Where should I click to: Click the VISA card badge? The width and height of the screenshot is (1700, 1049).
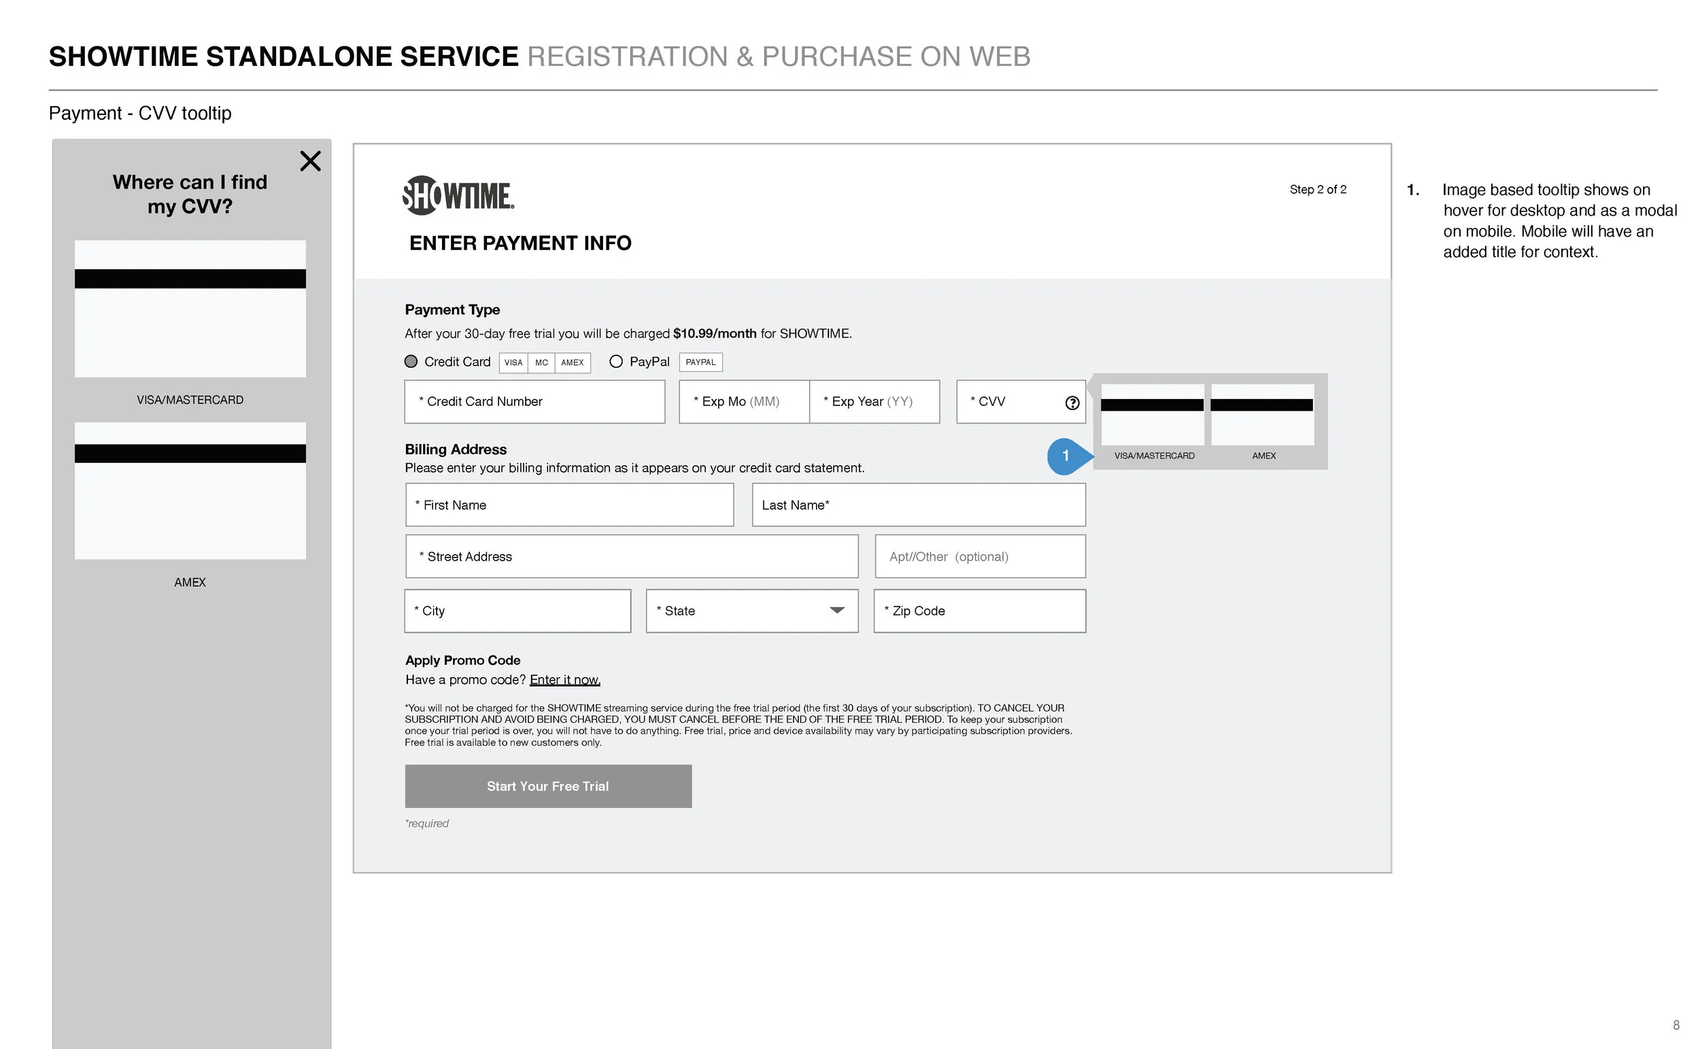513,363
